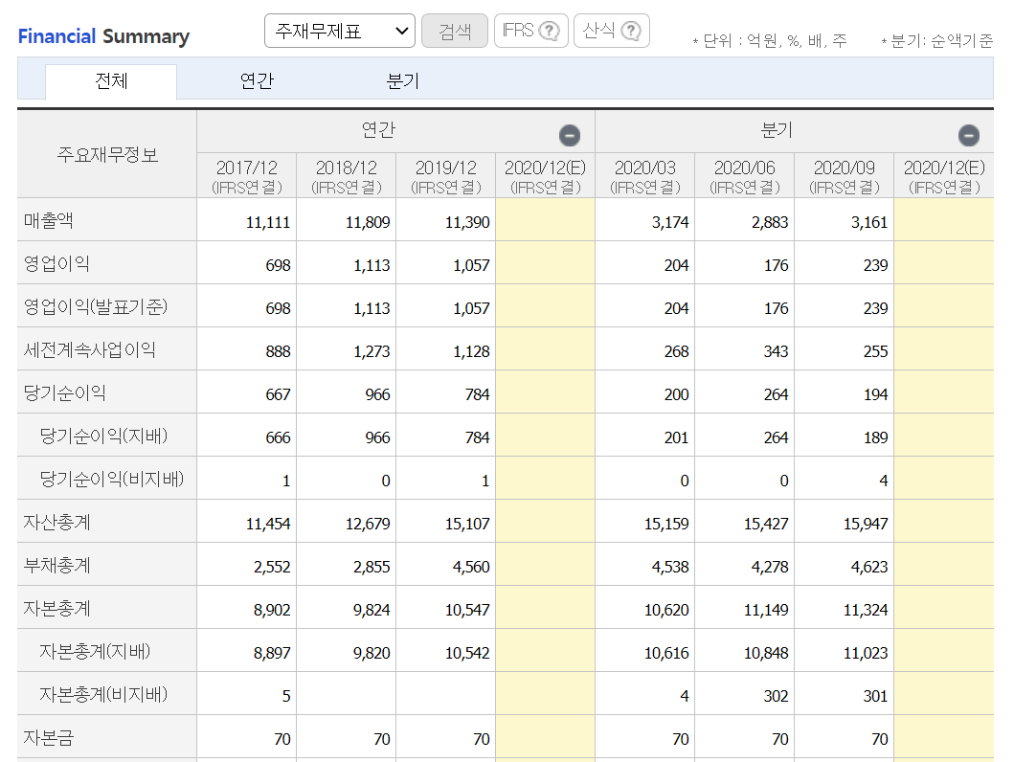Viewport: 1014px width, 762px height.
Task: Click the 15,947 자산총계 value
Action: point(866,525)
